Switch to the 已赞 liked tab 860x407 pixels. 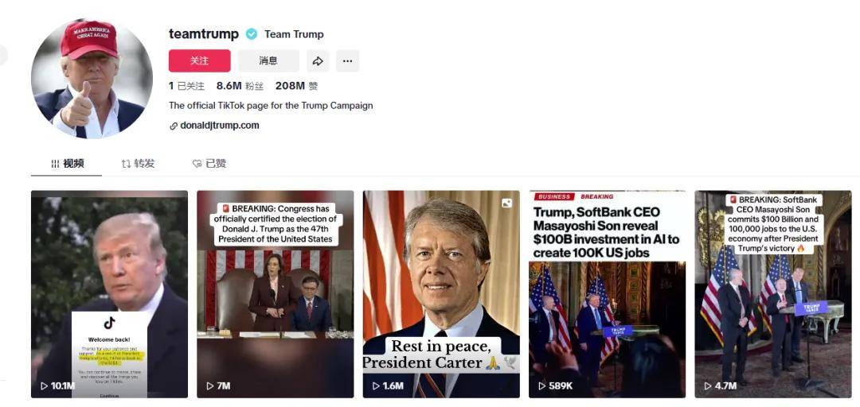tap(209, 163)
